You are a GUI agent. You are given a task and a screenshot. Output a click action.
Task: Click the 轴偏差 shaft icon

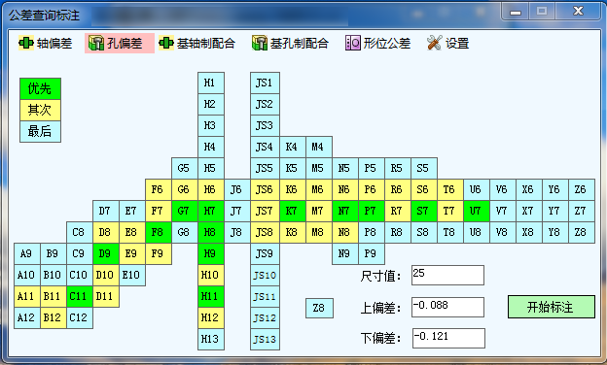click(x=26, y=43)
